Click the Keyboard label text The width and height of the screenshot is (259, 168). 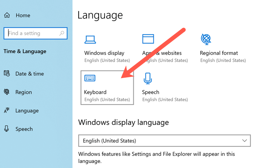coord(95,92)
